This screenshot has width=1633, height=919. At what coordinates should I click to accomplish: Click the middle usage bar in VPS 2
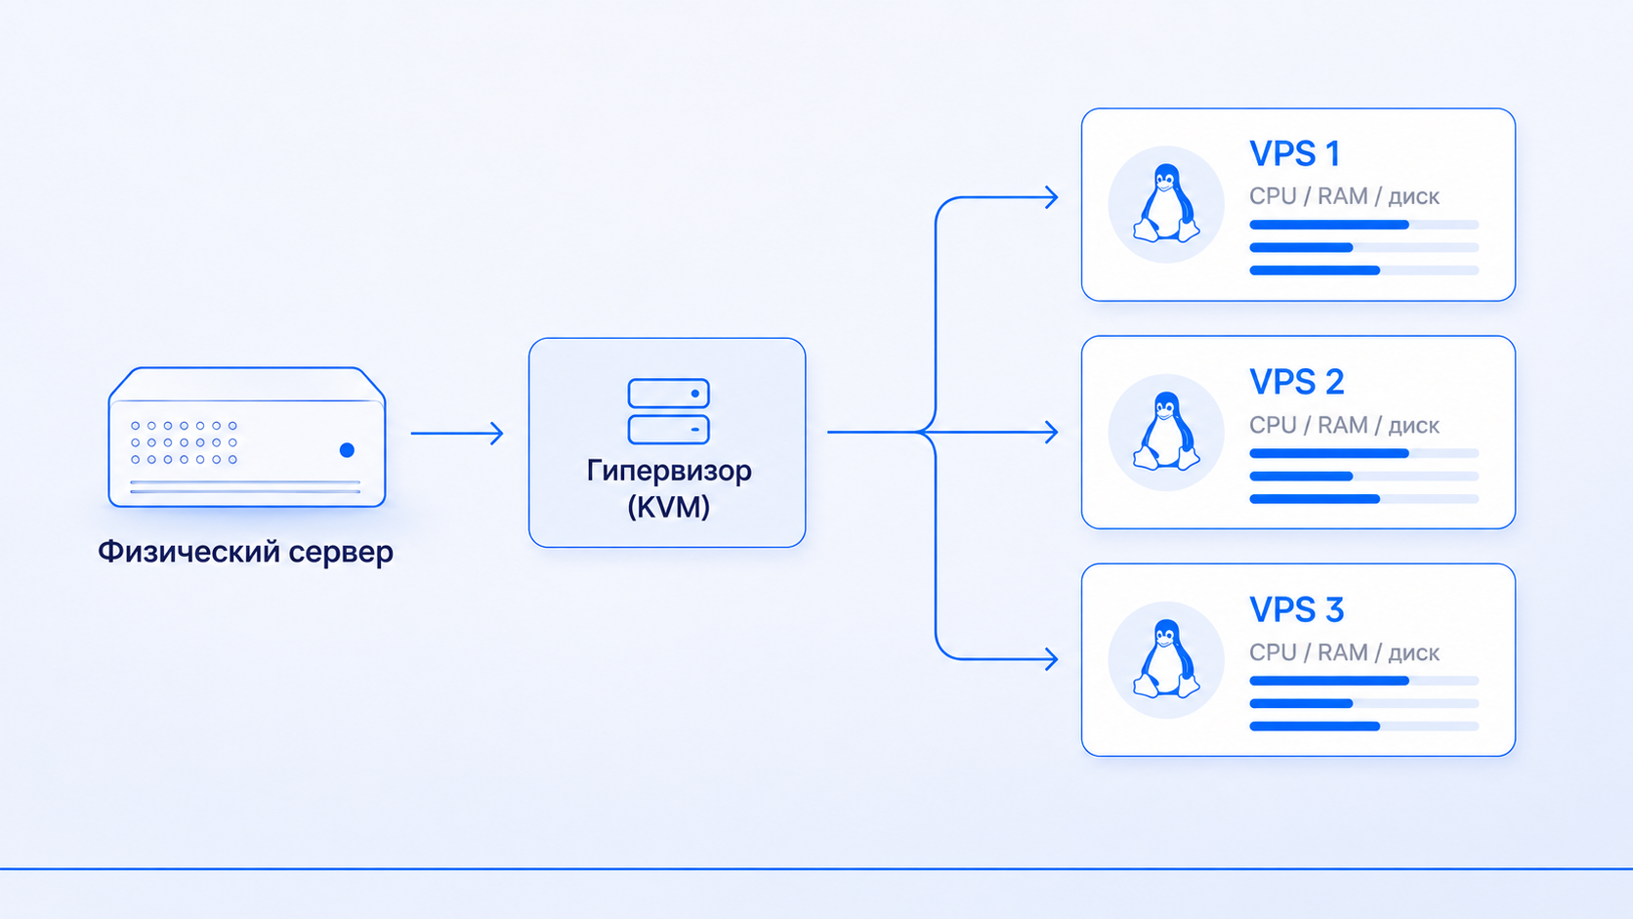(x=1364, y=477)
